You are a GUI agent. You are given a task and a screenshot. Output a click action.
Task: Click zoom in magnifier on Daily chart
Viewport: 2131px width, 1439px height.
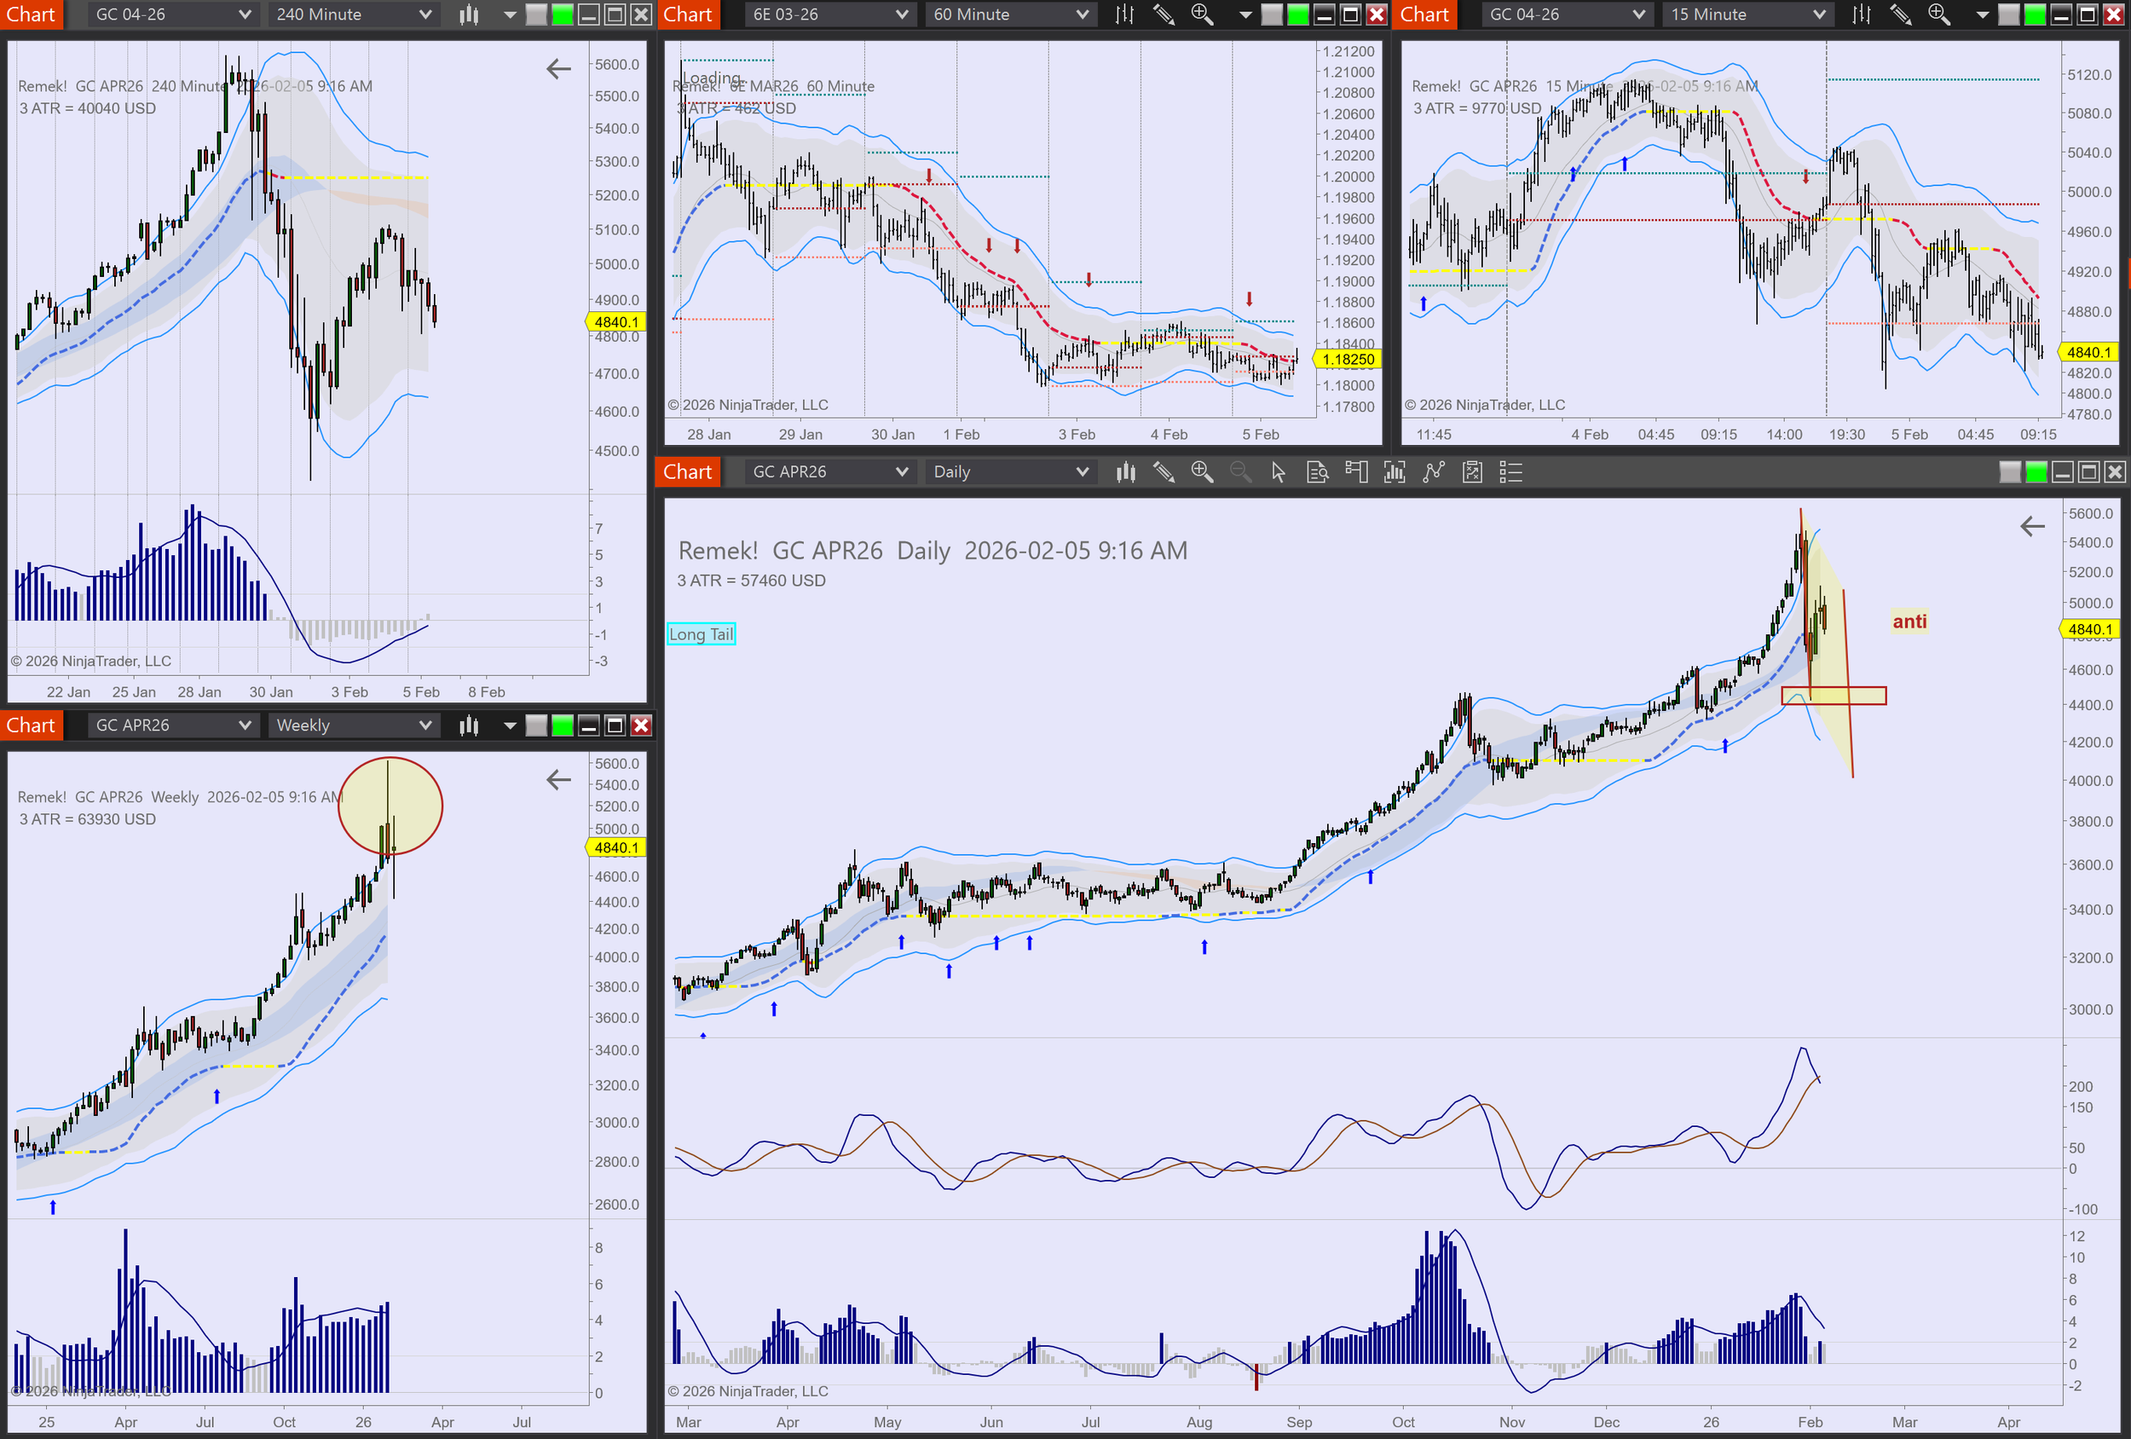(x=1201, y=472)
